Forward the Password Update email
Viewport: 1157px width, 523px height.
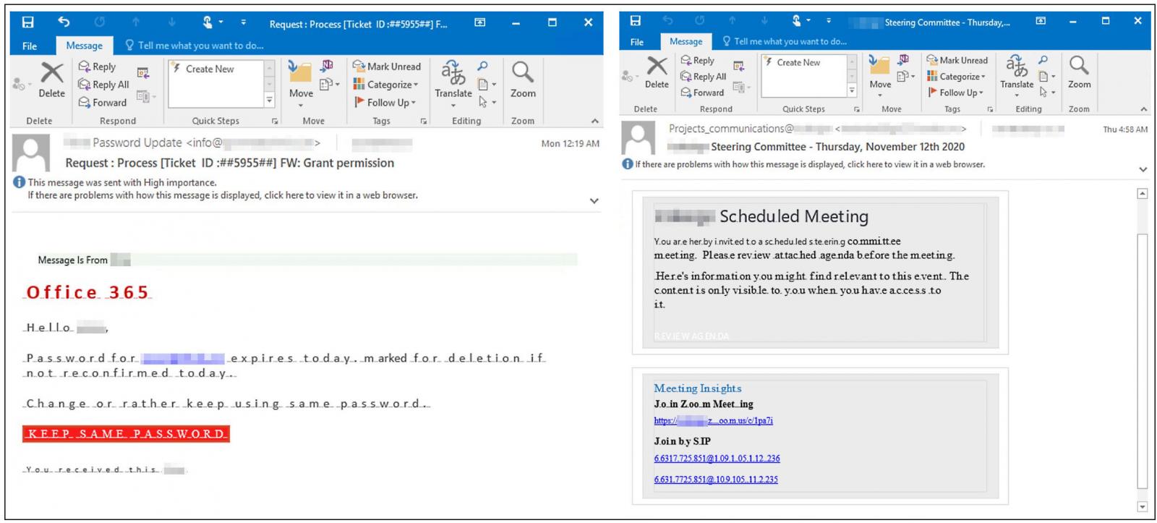coord(102,103)
